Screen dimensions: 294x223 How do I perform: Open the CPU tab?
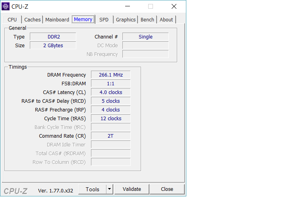[x=12, y=20]
